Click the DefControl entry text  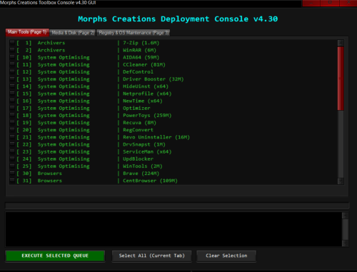[x=138, y=72]
